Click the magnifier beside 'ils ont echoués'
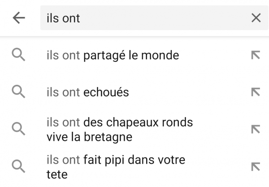Image resolution: width=269 pixels, height=187 pixels. tap(18, 92)
